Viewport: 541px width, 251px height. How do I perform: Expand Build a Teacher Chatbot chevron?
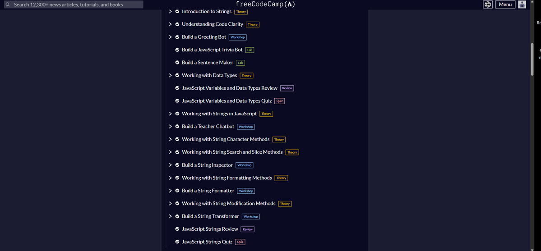click(x=170, y=127)
